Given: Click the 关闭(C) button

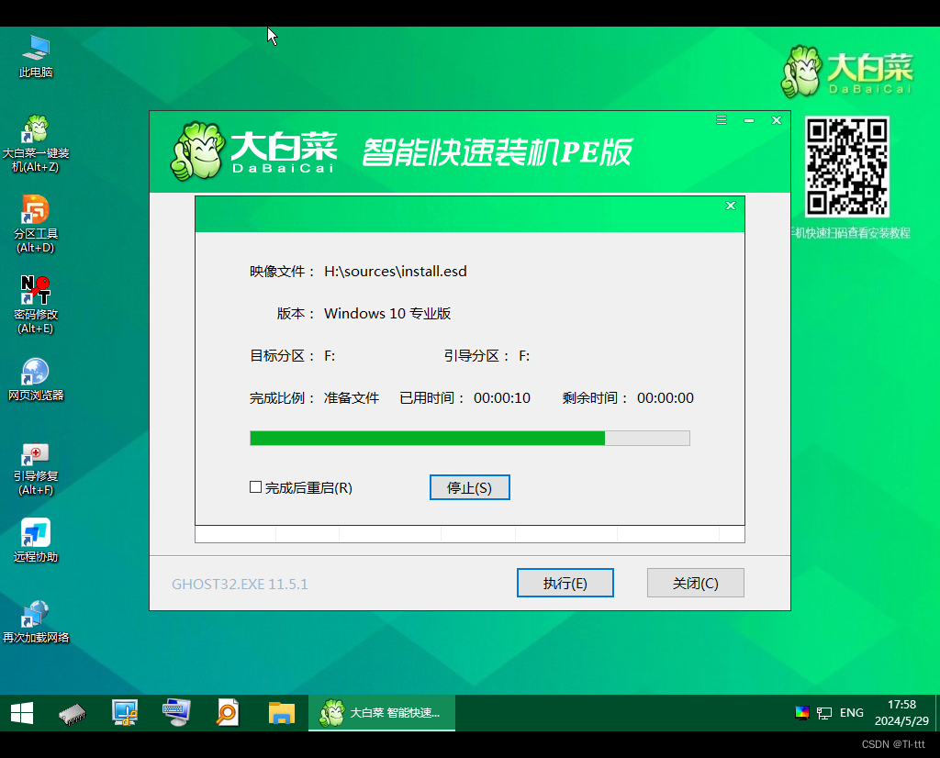Looking at the screenshot, I should [695, 582].
